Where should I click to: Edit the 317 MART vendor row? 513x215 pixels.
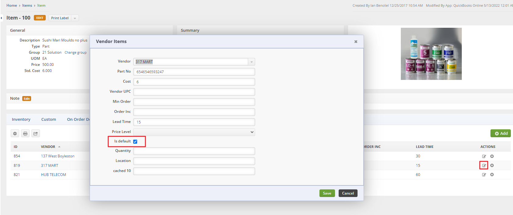pyautogui.click(x=484, y=166)
